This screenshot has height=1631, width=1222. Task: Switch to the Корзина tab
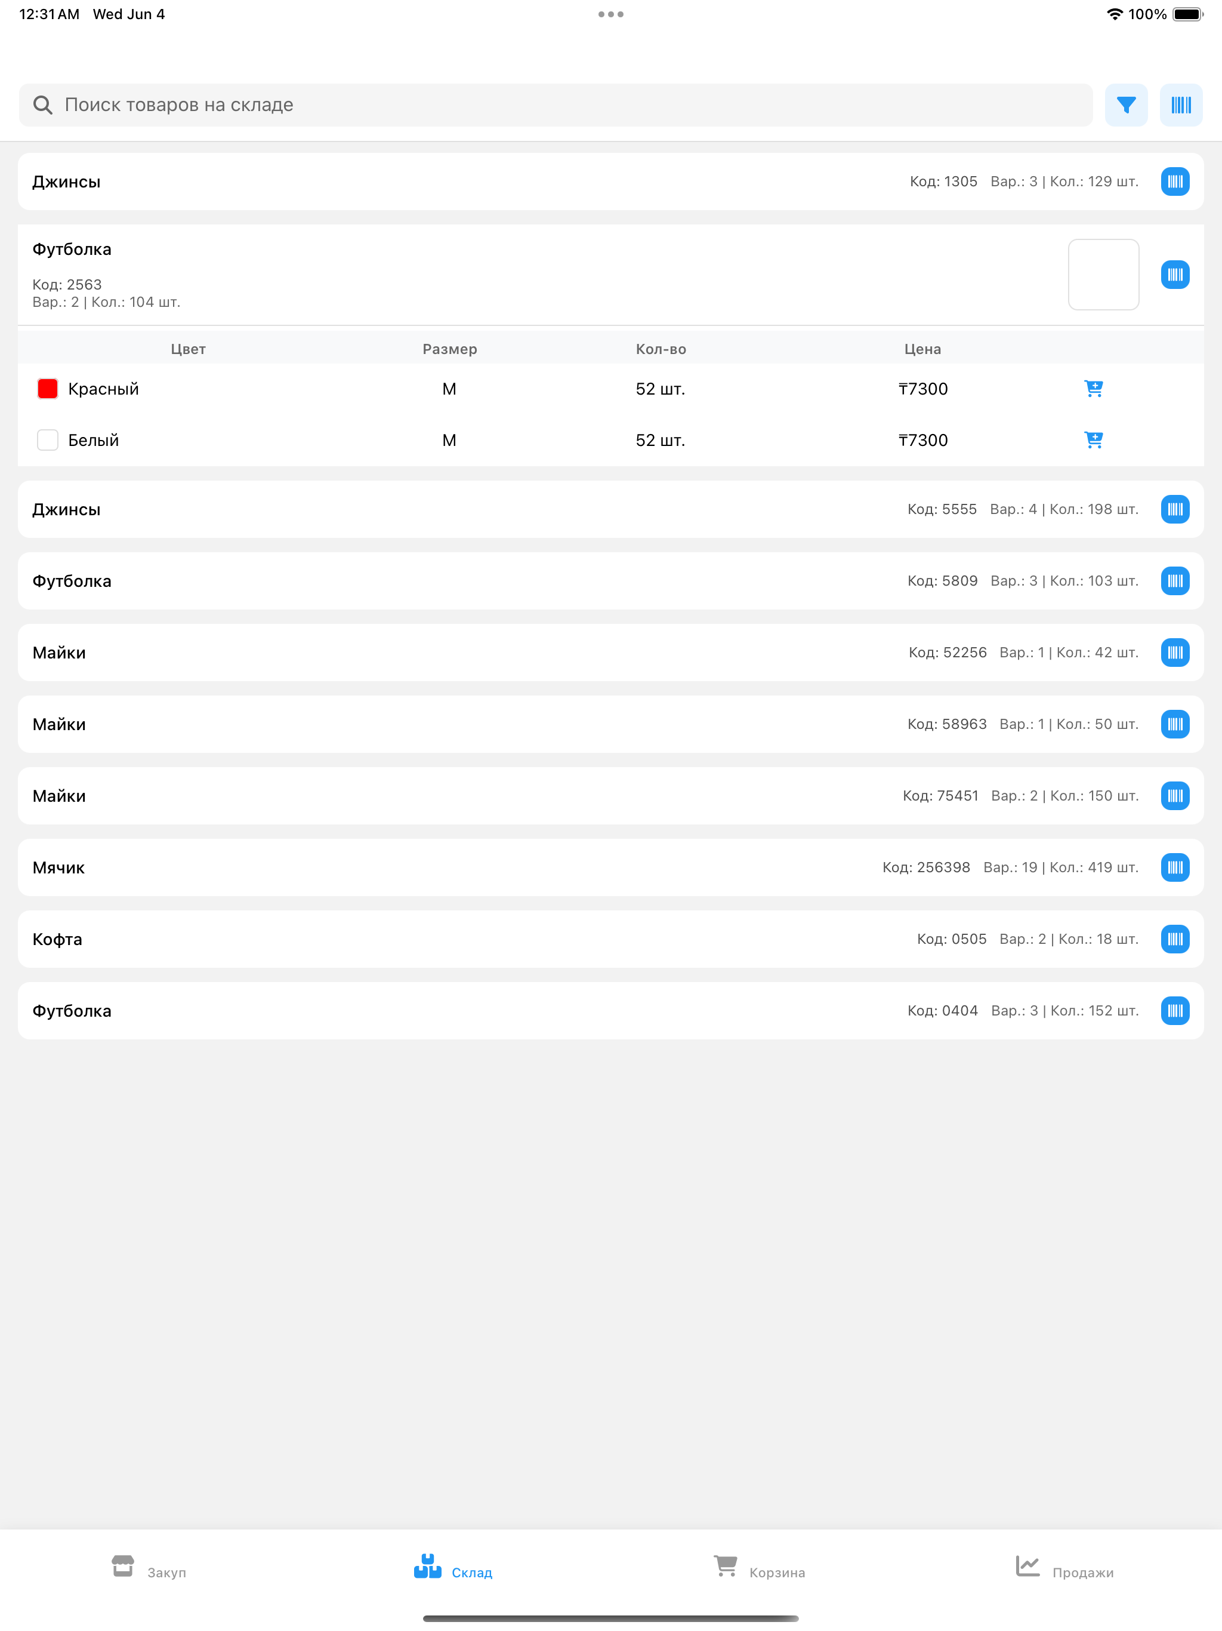tap(759, 1567)
